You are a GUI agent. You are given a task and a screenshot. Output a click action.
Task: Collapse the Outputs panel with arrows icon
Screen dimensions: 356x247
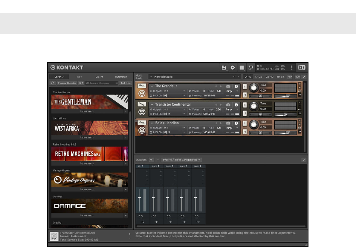pos(304,160)
